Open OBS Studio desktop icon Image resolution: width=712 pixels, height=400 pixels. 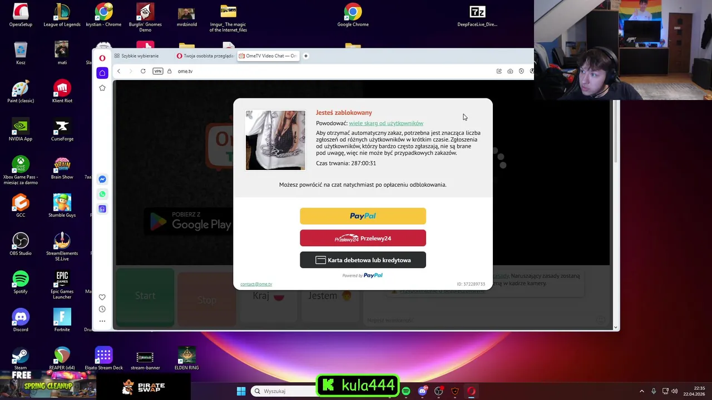point(21,244)
